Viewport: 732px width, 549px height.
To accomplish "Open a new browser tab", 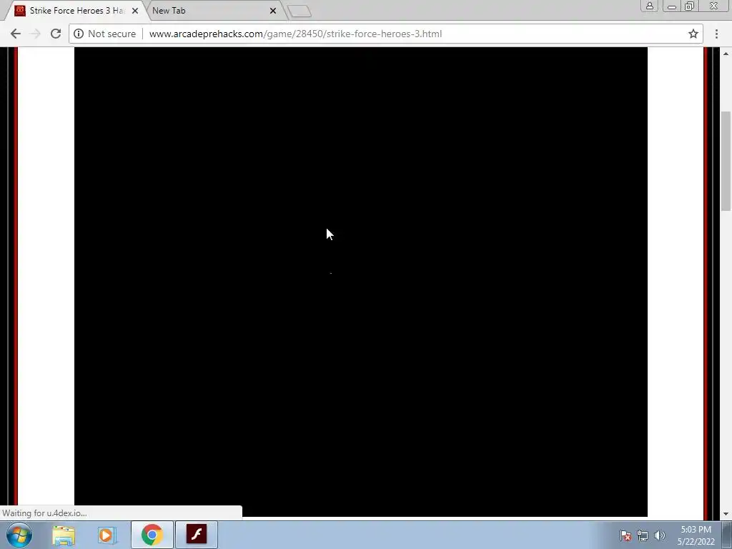I will coord(300,11).
